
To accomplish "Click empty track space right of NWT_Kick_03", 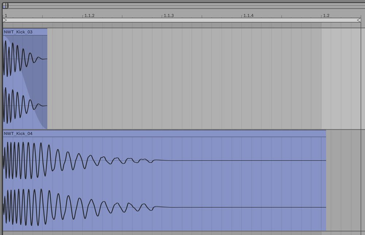I will tap(182, 78).
